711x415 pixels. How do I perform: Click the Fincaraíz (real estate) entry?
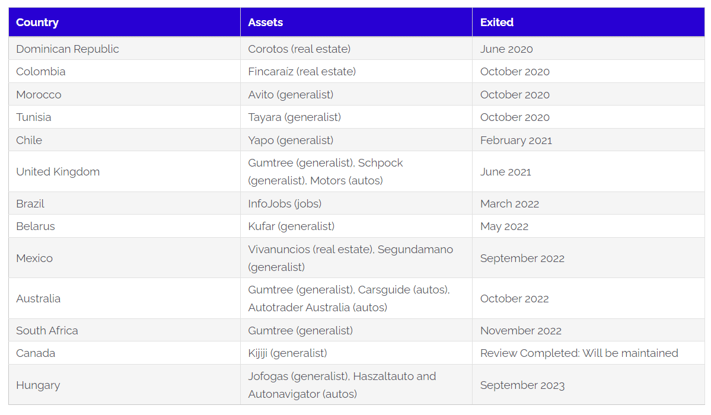[302, 72]
